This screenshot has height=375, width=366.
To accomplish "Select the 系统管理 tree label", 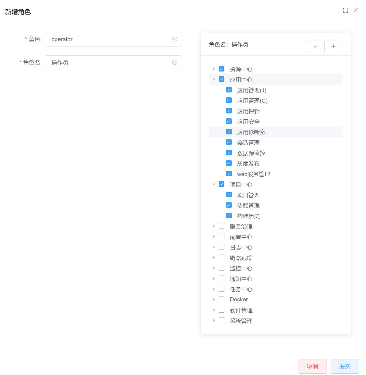I will click(x=241, y=321).
